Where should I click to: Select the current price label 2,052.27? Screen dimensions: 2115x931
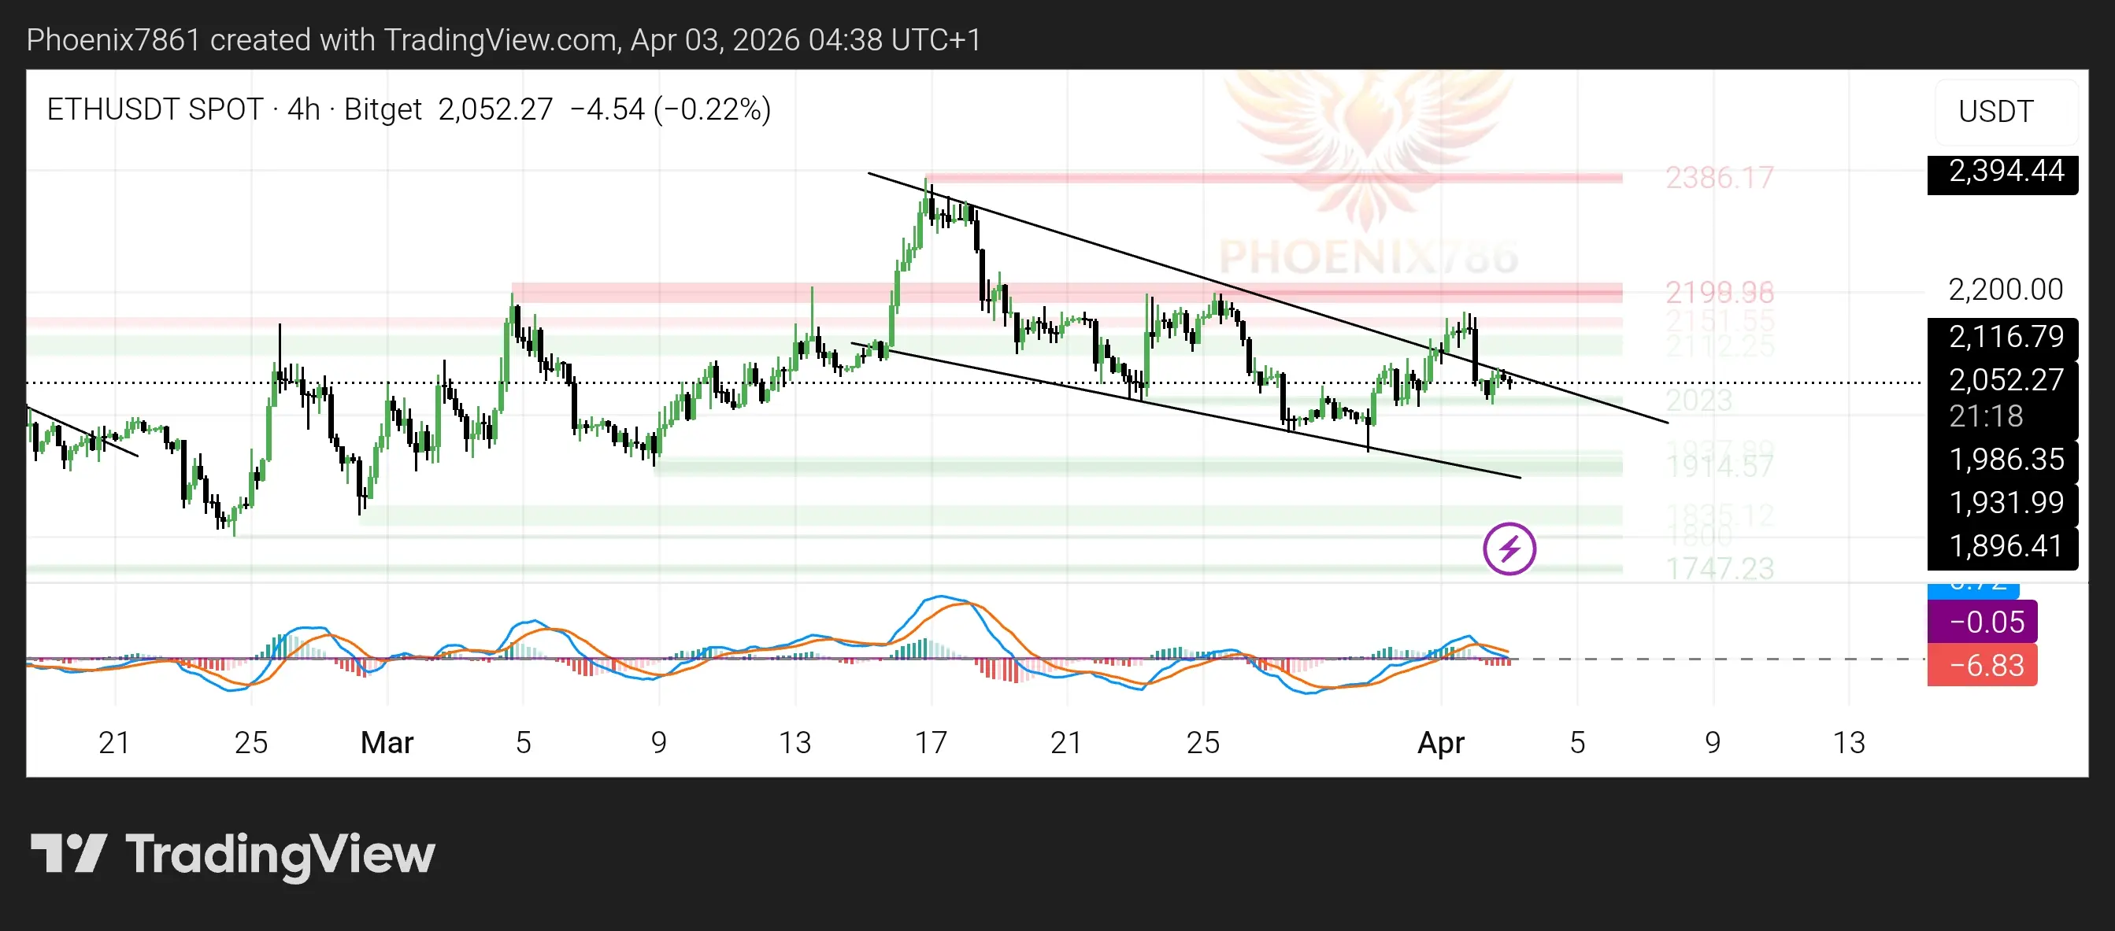(x=2005, y=380)
